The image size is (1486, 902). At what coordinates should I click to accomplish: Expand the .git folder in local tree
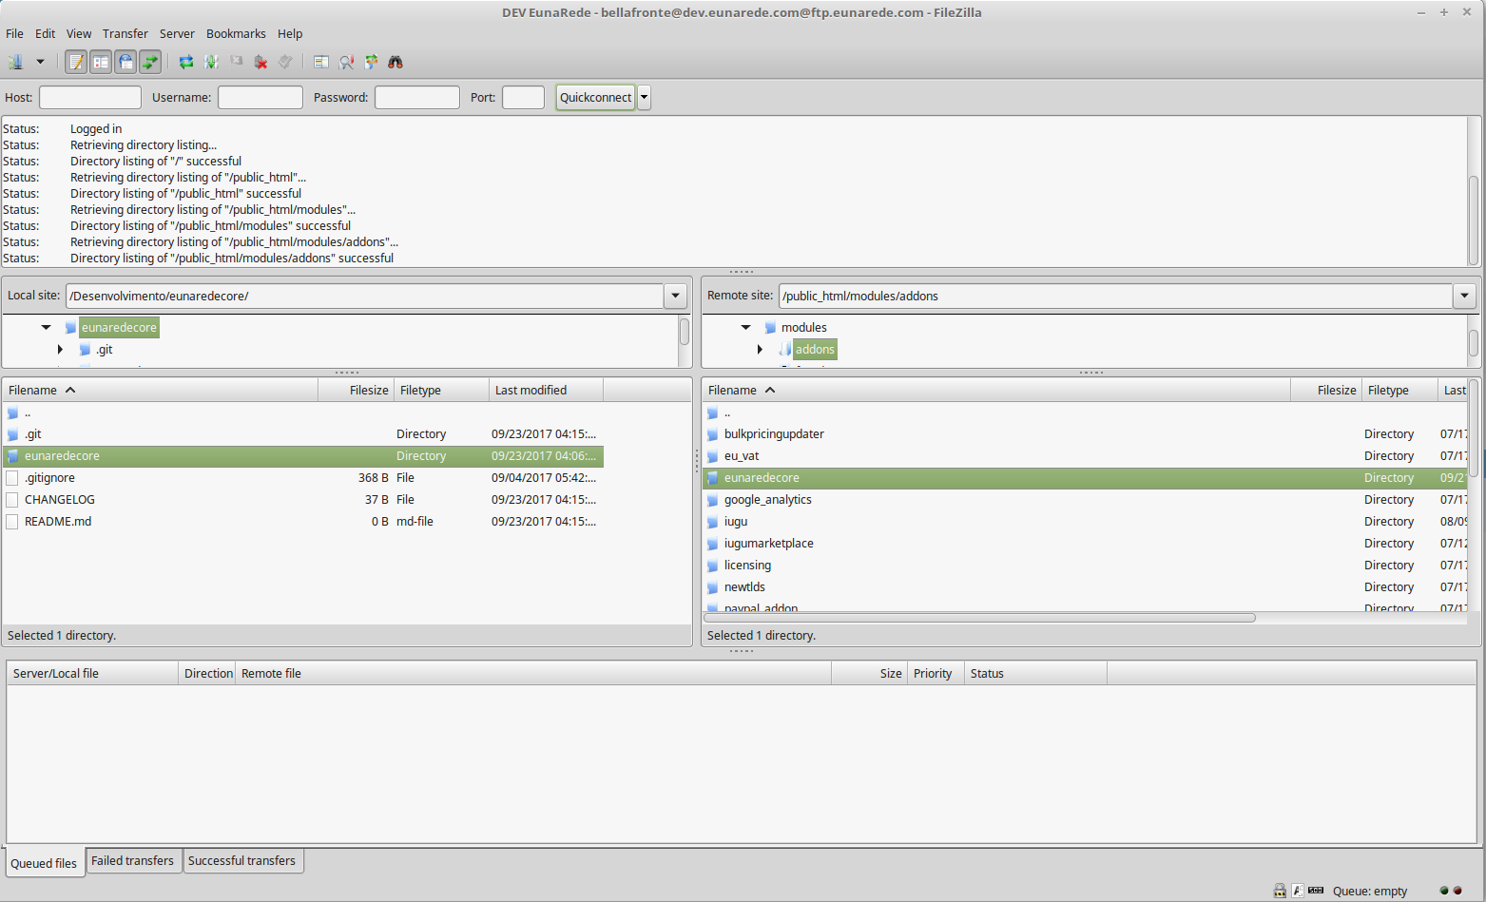click(x=60, y=350)
